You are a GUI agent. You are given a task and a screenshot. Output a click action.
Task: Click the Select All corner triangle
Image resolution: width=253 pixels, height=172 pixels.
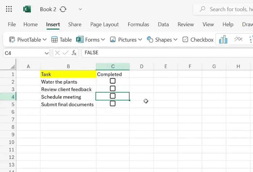click(x=13, y=66)
